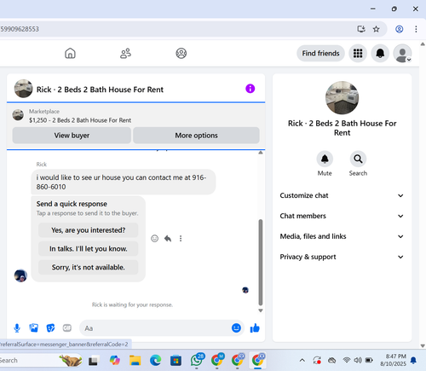Open WhatsApp from the taskbar

pyautogui.click(x=197, y=360)
